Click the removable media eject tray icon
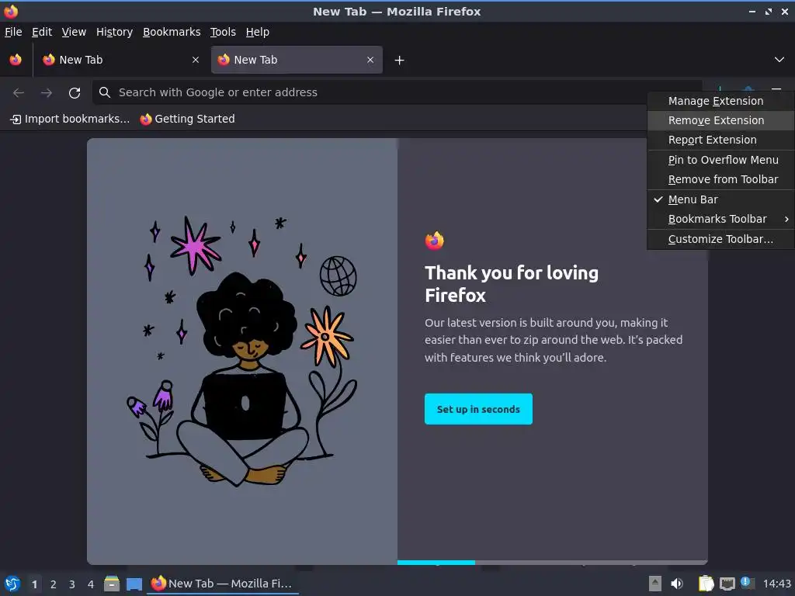This screenshot has height=596, width=795. (655, 584)
